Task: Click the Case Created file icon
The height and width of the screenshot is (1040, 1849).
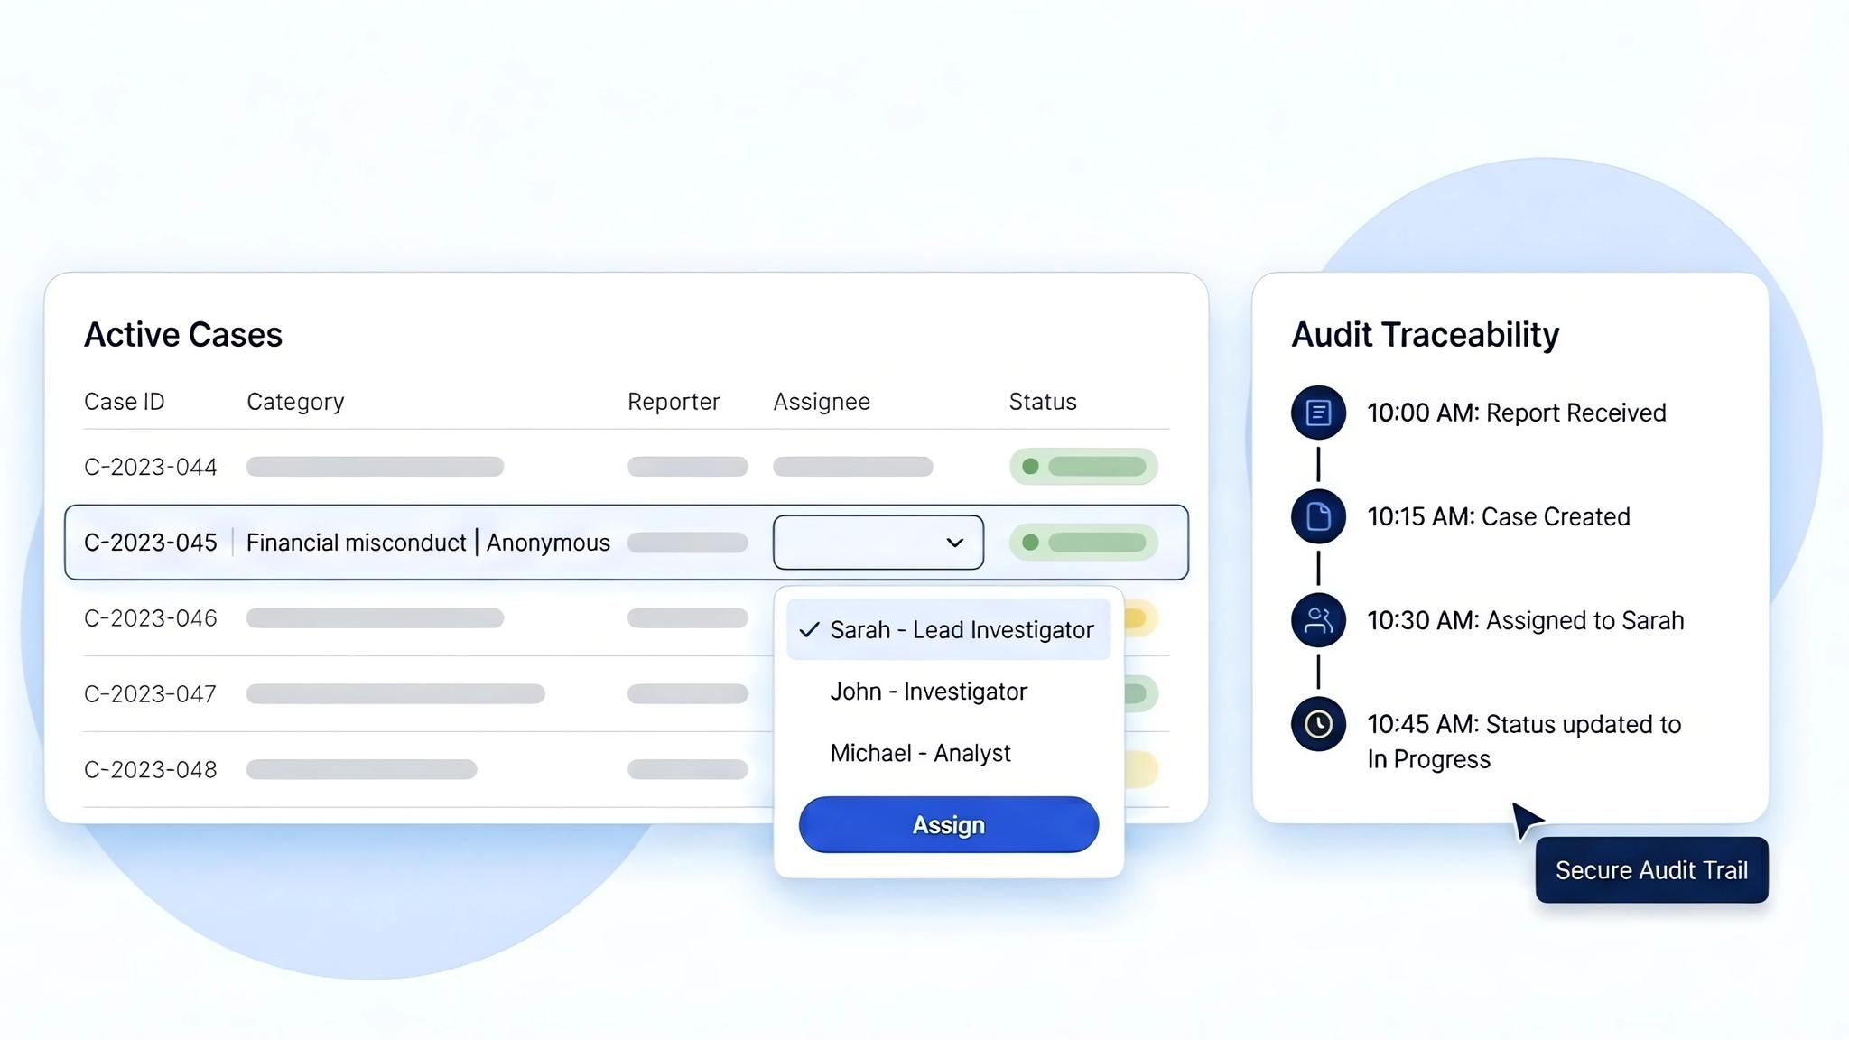Action: (x=1318, y=516)
